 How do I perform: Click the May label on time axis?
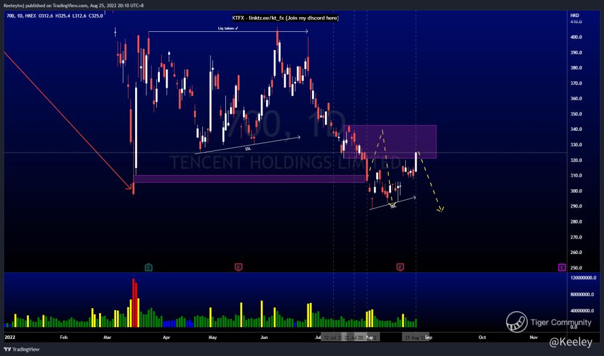coord(212,337)
